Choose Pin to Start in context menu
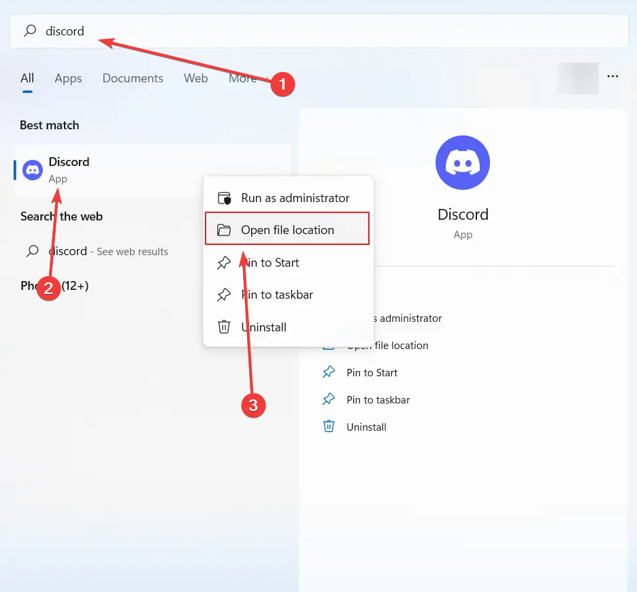The width and height of the screenshot is (637, 592). [289, 263]
